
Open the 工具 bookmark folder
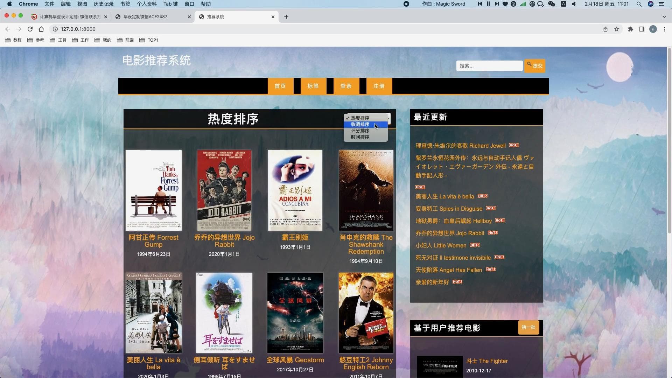pos(58,40)
